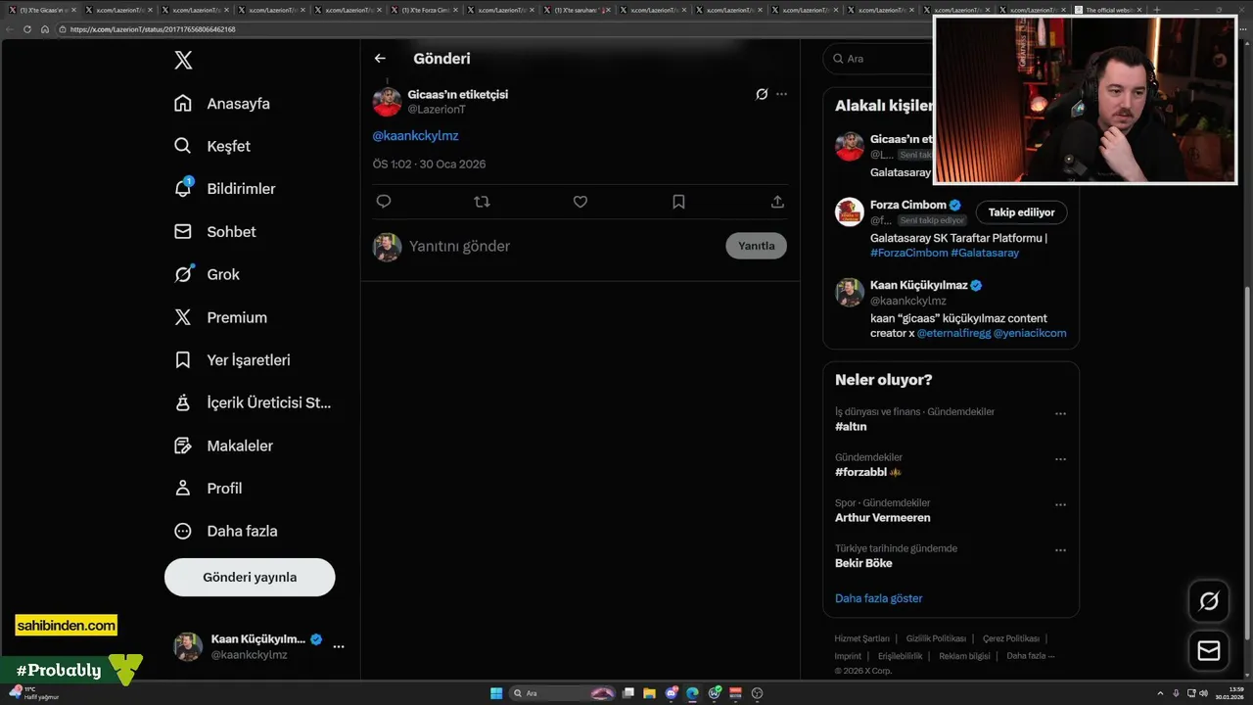Image resolution: width=1253 pixels, height=705 pixels.
Task: Open #ForzaCimbom hashtag link
Action: tap(908, 253)
